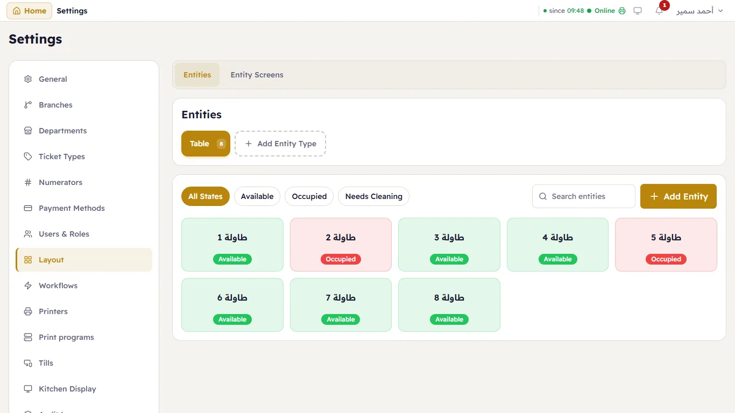Focus the Search entities field
Image resolution: width=735 pixels, height=413 pixels.
(584, 196)
